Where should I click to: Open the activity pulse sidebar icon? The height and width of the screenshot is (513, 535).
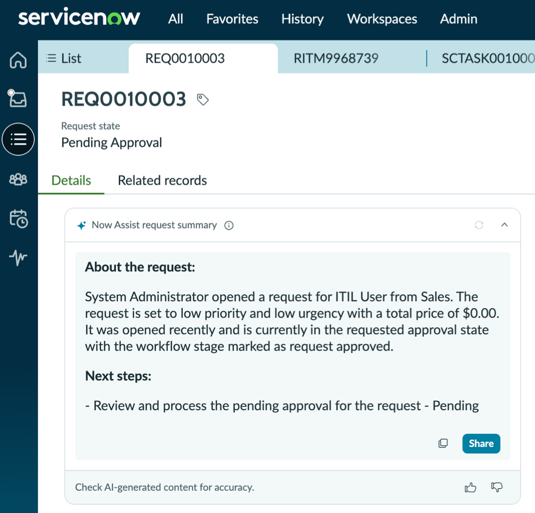pos(18,257)
